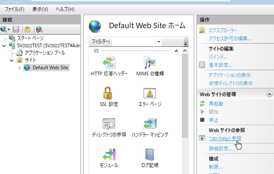
Task: Open the SSL 設定 padlock icon
Action: (x=108, y=93)
